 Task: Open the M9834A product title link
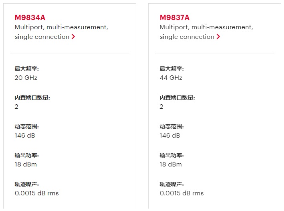30,18
